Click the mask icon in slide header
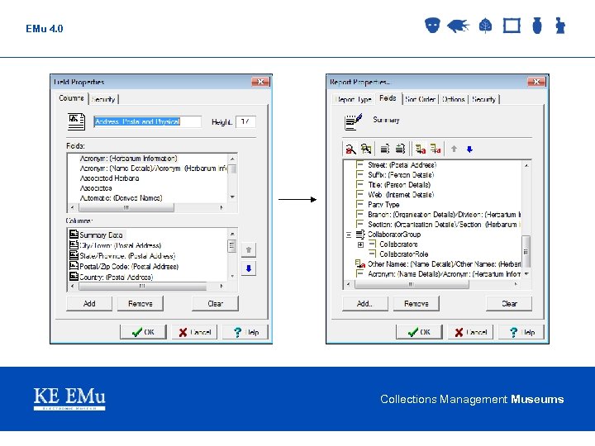595x446 pixels. 432,26
